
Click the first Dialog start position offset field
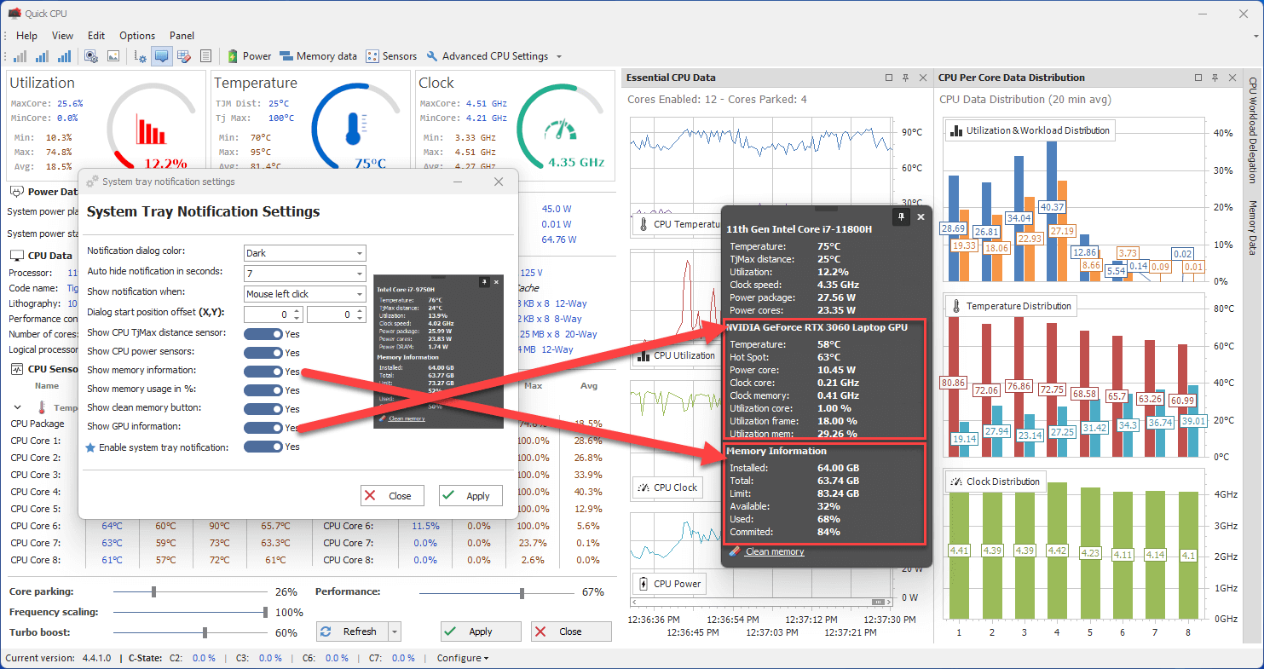click(273, 314)
